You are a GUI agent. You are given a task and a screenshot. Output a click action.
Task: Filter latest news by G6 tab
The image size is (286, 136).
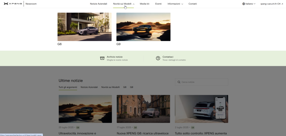pyautogui.click(x=125, y=87)
